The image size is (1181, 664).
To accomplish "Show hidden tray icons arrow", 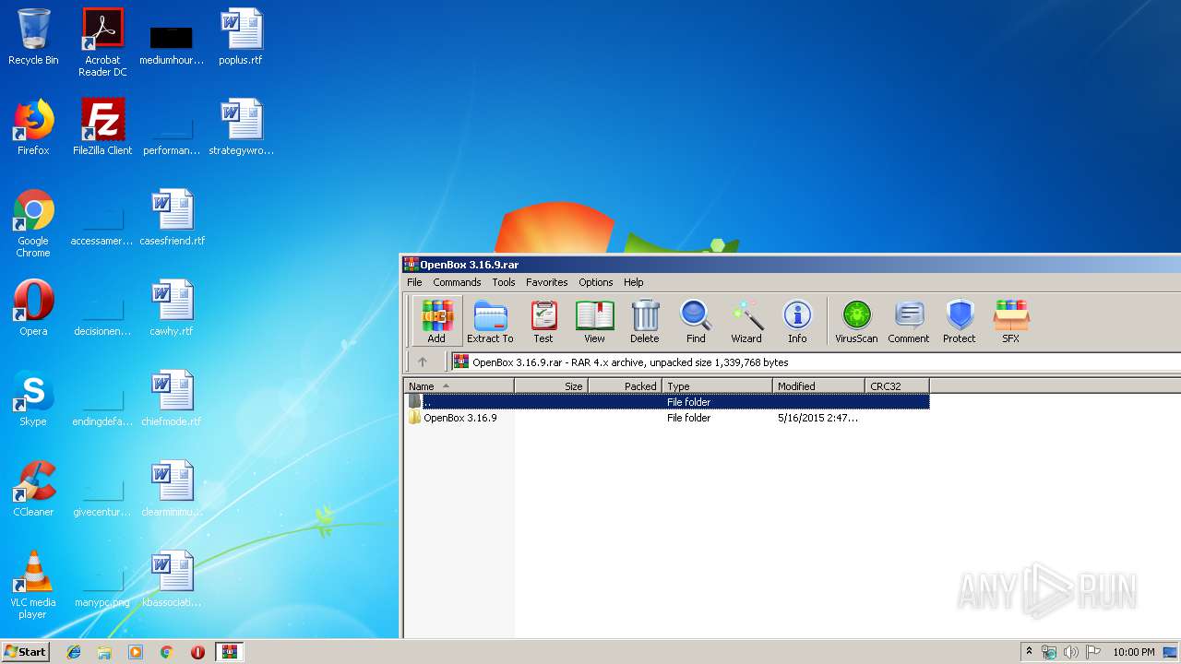I will [1029, 651].
